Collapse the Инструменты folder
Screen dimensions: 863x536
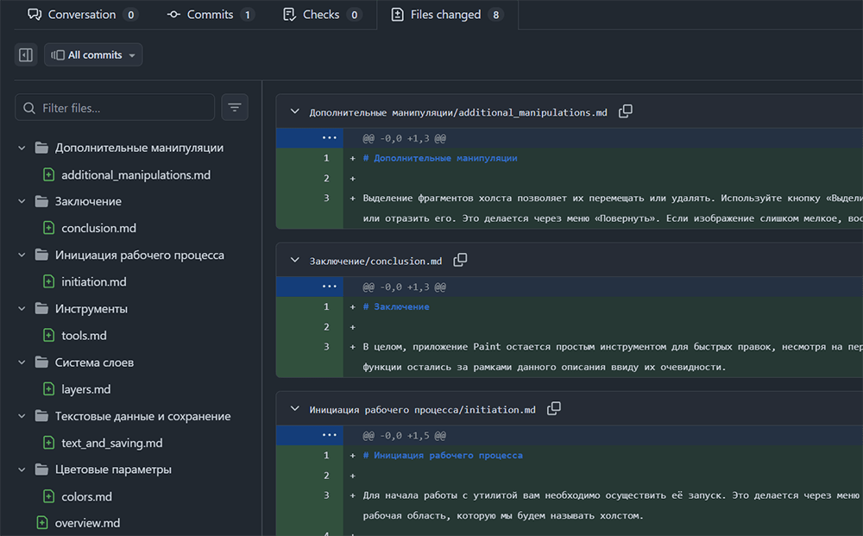(22, 309)
